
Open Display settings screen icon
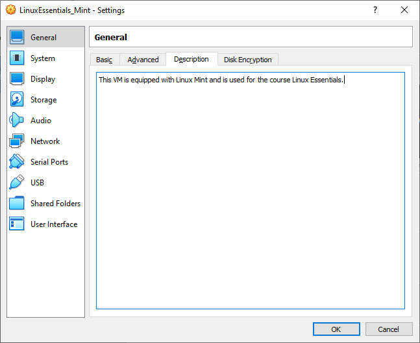(x=17, y=78)
